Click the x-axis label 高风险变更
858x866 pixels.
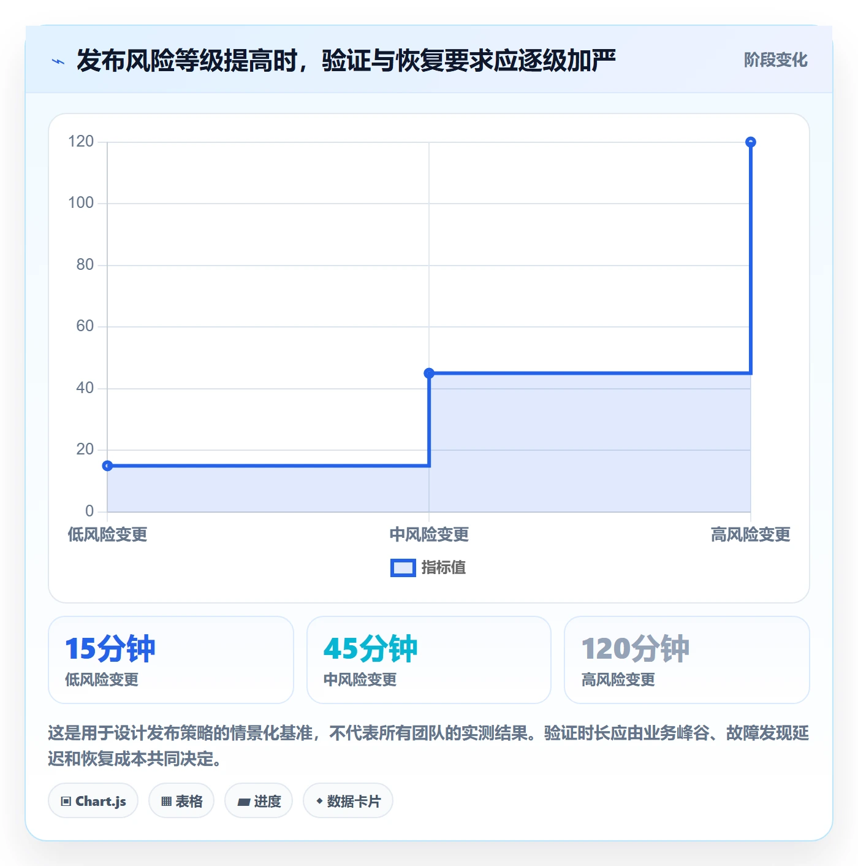[x=750, y=534]
